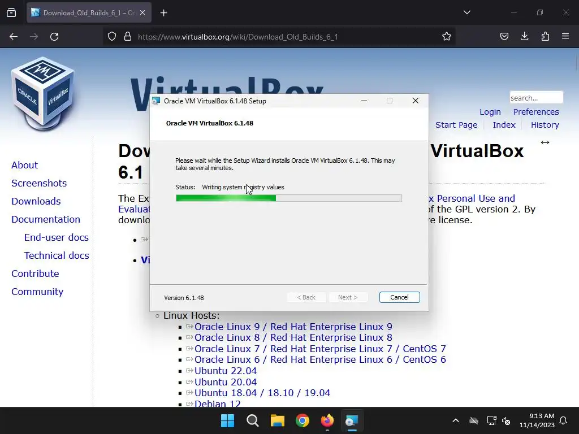
Task: Open Documentation in the sidebar
Action: point(46,220)
